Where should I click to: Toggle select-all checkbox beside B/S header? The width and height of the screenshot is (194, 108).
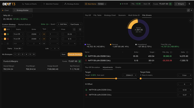[5, 29]
